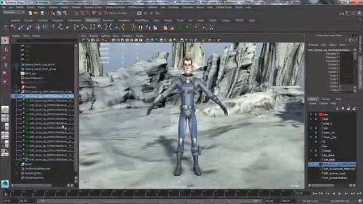Screen dimensions: 363x204
Task: Toggle visibility V of Tower_low layer
Action: (x=311, y=137)
